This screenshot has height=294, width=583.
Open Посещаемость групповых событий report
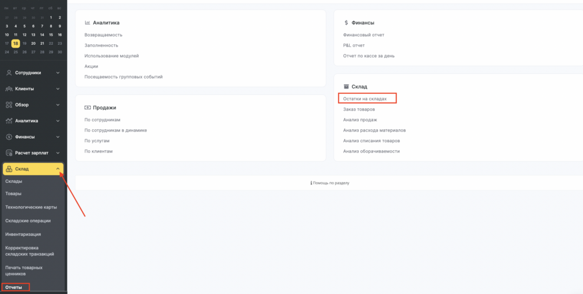point(124,77)
